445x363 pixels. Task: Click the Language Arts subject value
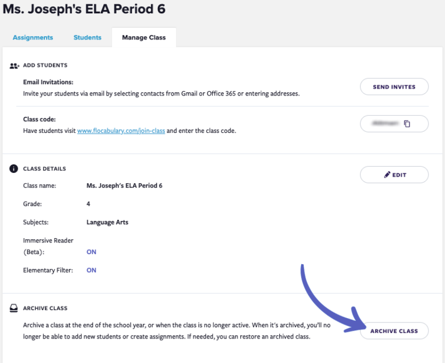pyautogui.click(x=107, y=222)
